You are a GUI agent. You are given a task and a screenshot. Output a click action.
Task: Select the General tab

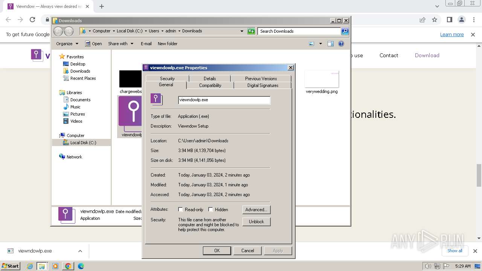[166, 85]
